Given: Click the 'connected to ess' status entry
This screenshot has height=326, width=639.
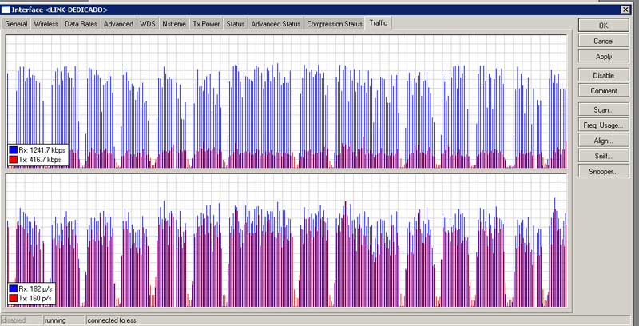Looking at the screenshot, I should (x=111, y=320).
